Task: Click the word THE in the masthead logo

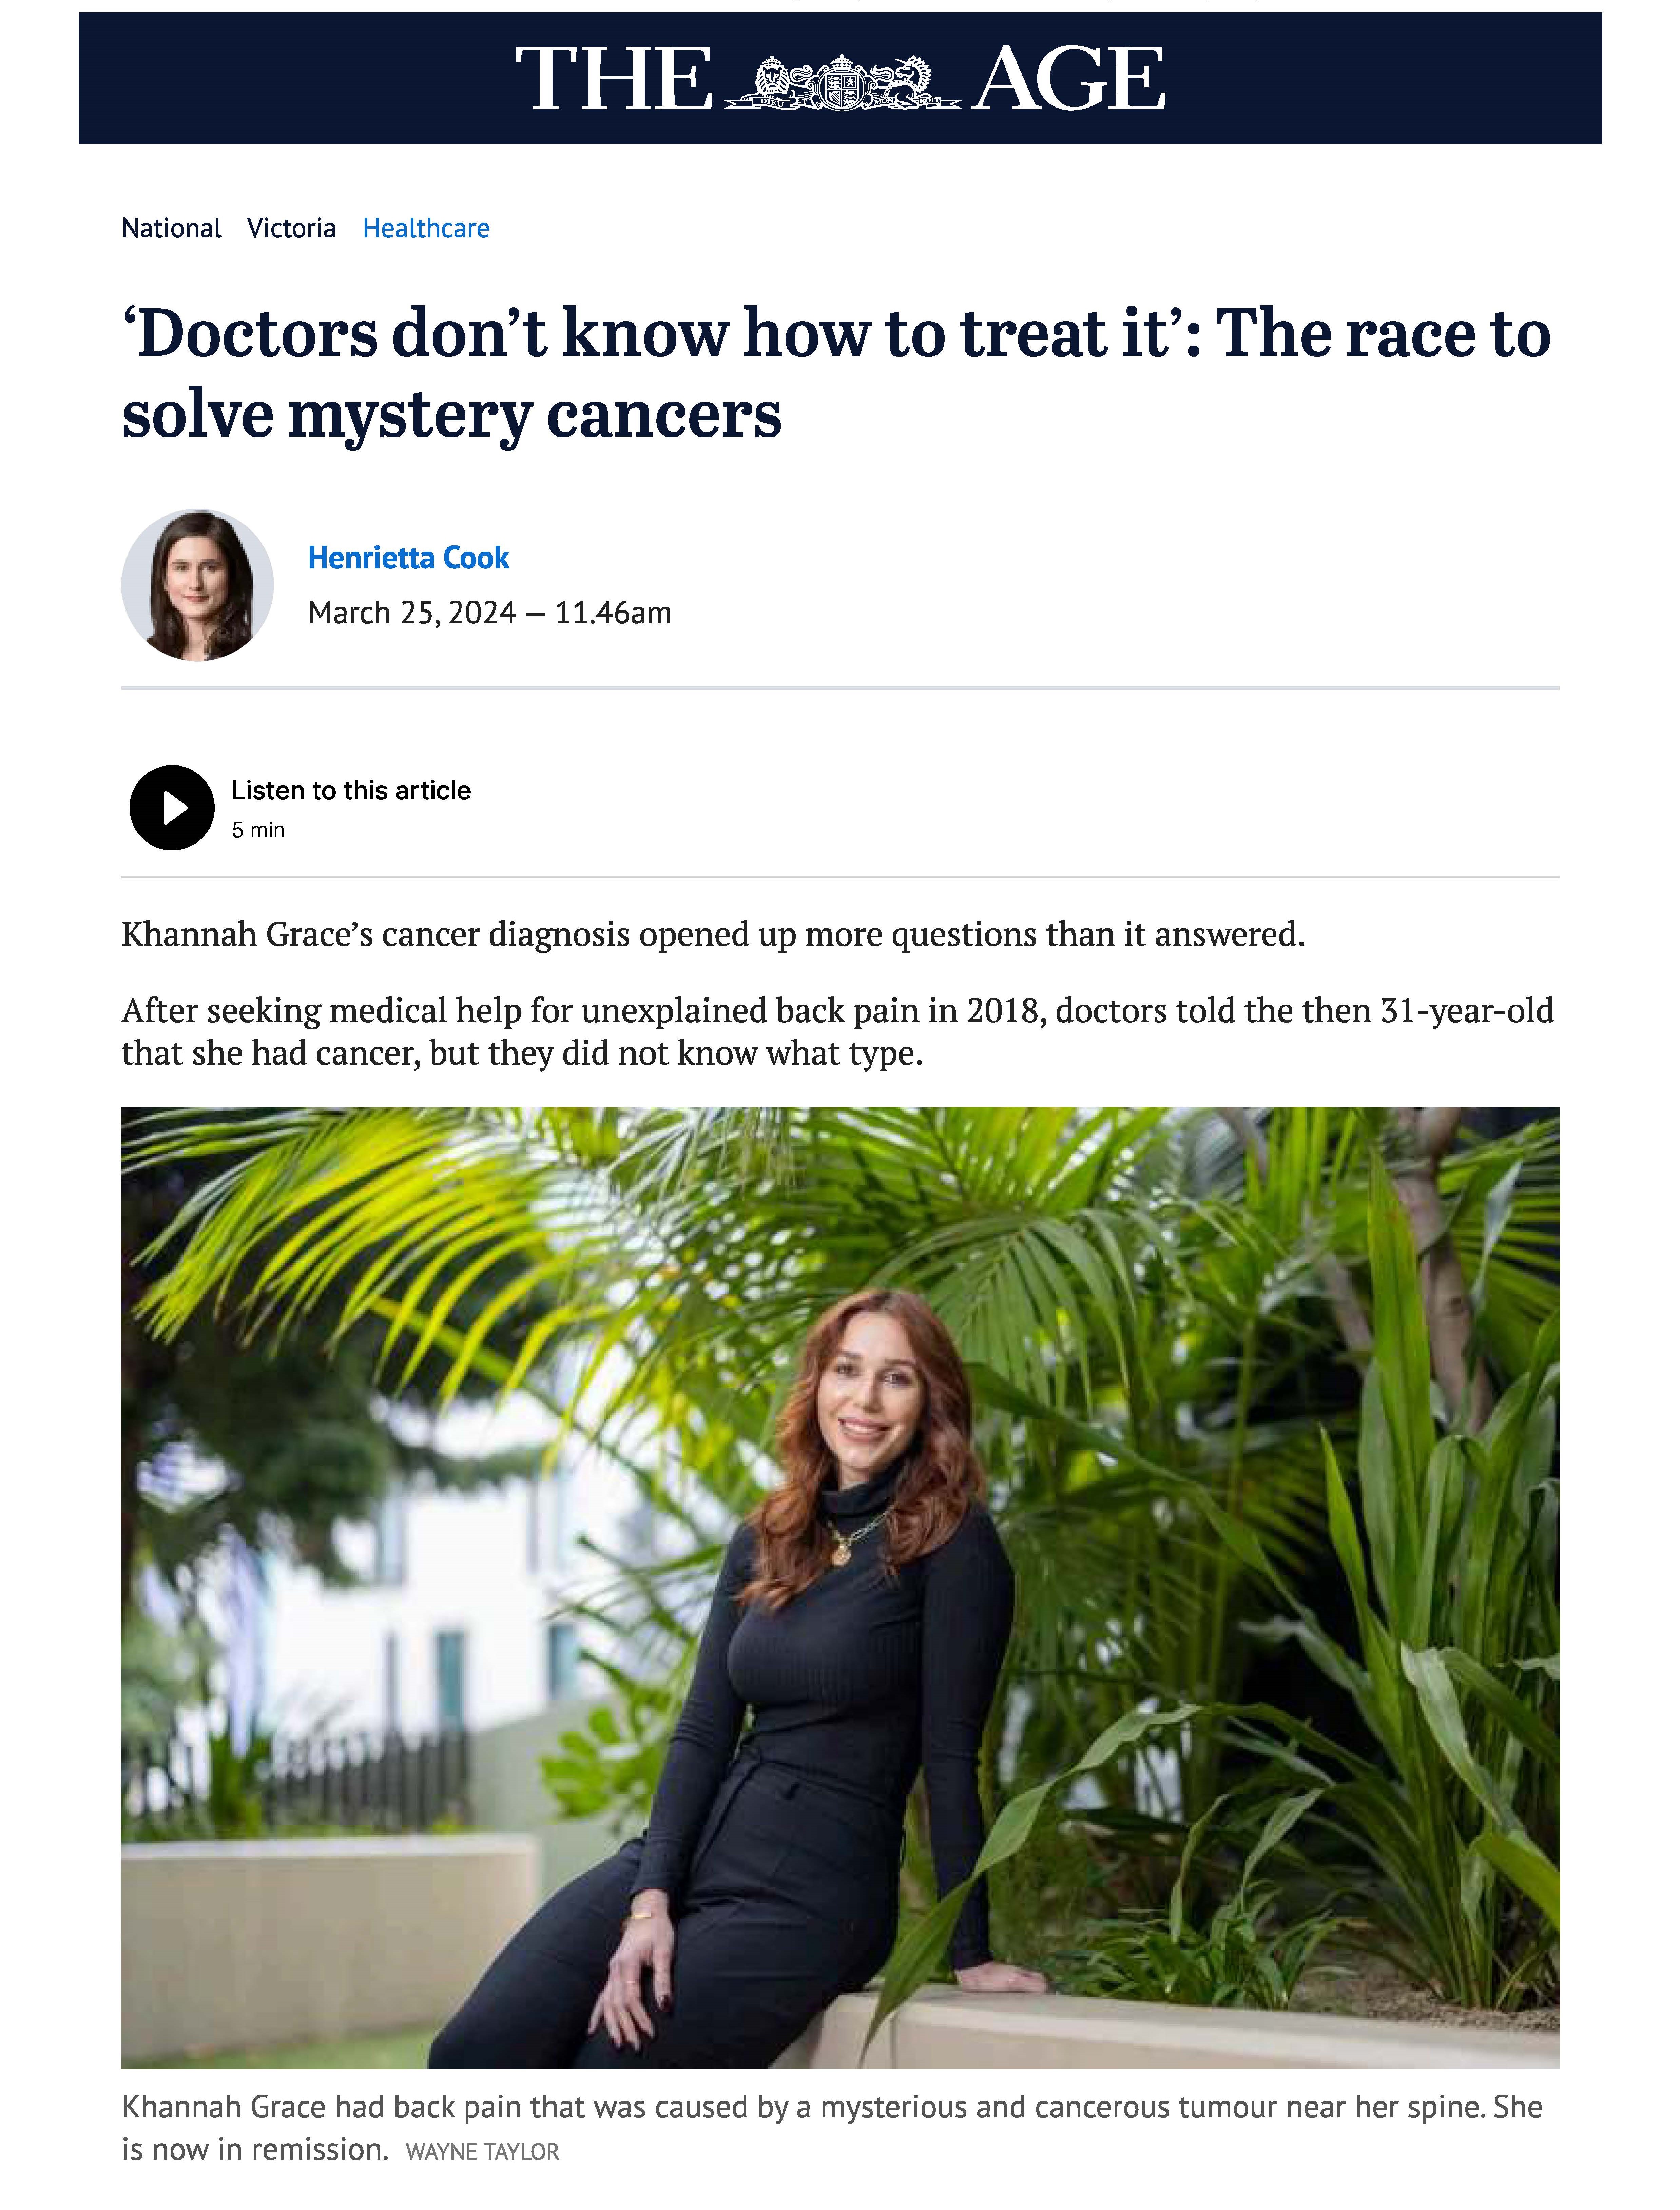Action: [613, 80]
